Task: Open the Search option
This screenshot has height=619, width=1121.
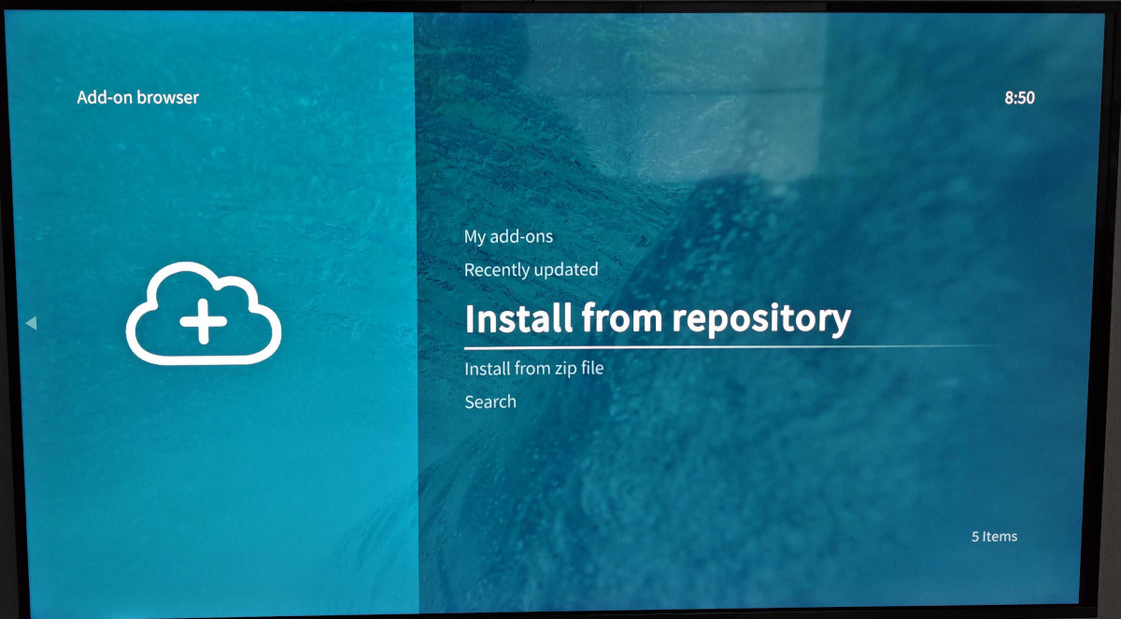Action: (490, 402)
